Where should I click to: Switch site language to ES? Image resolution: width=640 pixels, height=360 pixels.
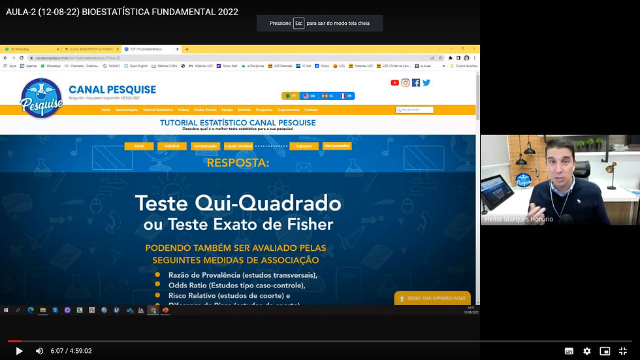(327, 96)
